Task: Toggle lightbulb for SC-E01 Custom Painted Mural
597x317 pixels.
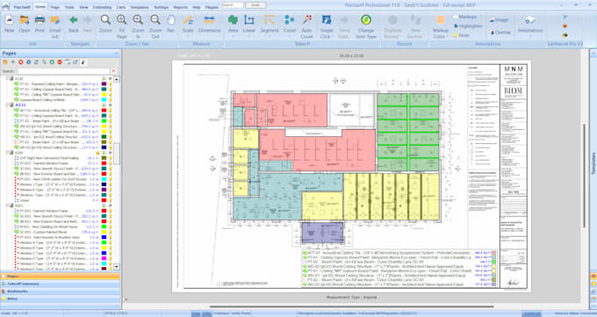Action: [111, 232]
